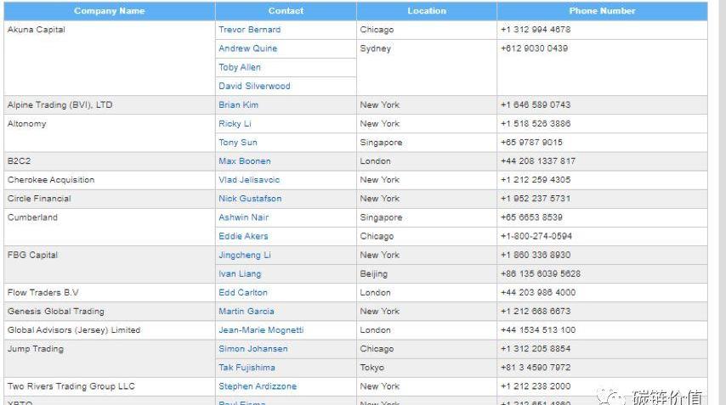Open Stephen Ardizzone contact link
Viewport: 726px width, 405px height.
click(x=258, y=386)
